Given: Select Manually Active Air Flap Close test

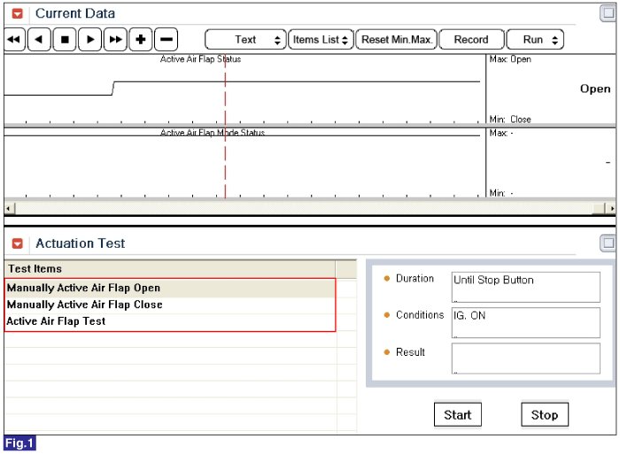Looking at the screenshot, I should pos(84,304).
